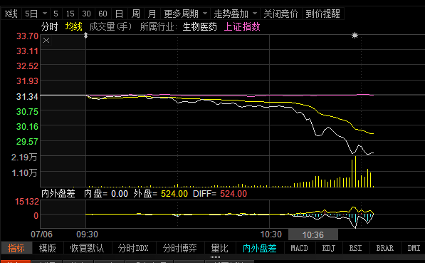This screenshot has height=263, width=425.
Task: Click the yellow 均线 legend label
Action: [74, 27]
